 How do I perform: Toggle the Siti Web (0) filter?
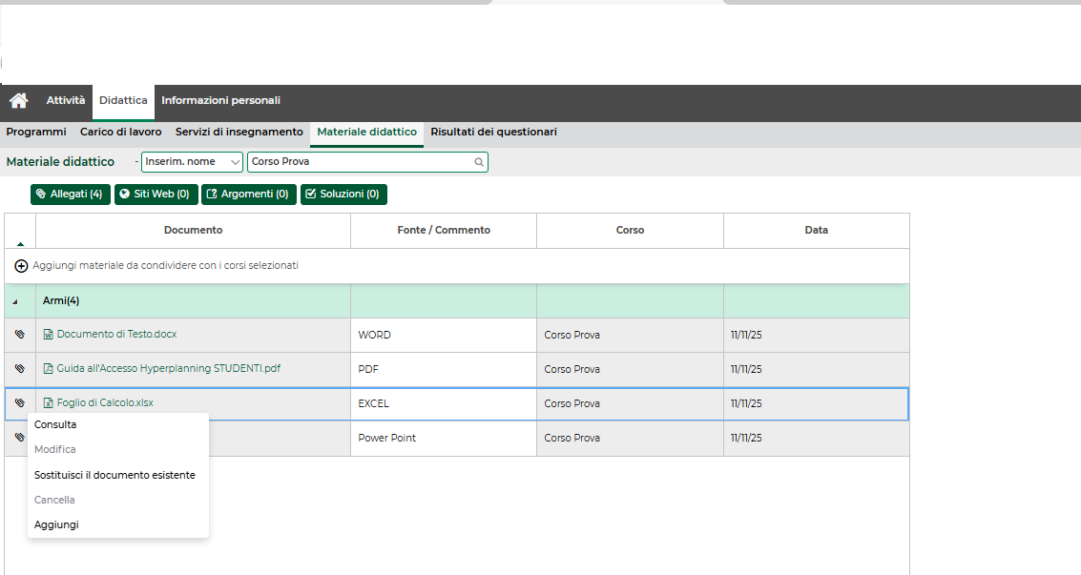point(156,195)
